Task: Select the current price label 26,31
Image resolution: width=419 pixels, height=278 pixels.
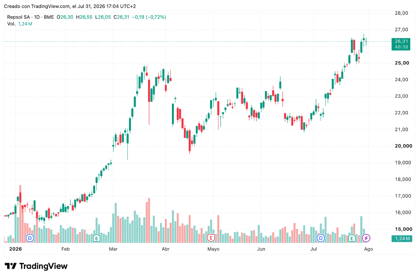Action: coord(401,41)
